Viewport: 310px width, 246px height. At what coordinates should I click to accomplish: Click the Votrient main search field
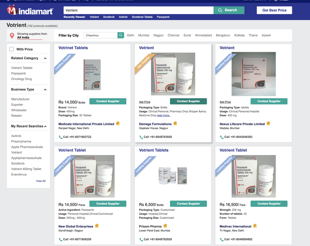point(138,10)
